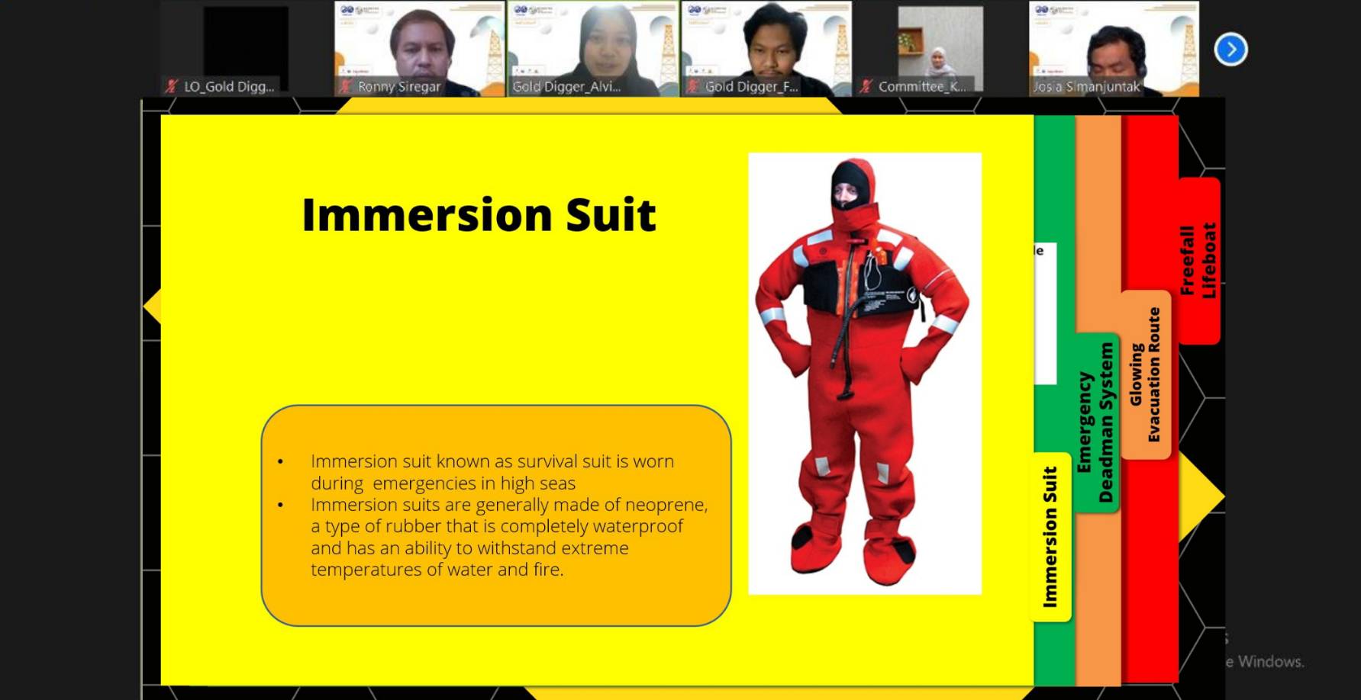Switch to Glowing Evacuation Route tab
1361x700 pixels.
coord(1145,374)
